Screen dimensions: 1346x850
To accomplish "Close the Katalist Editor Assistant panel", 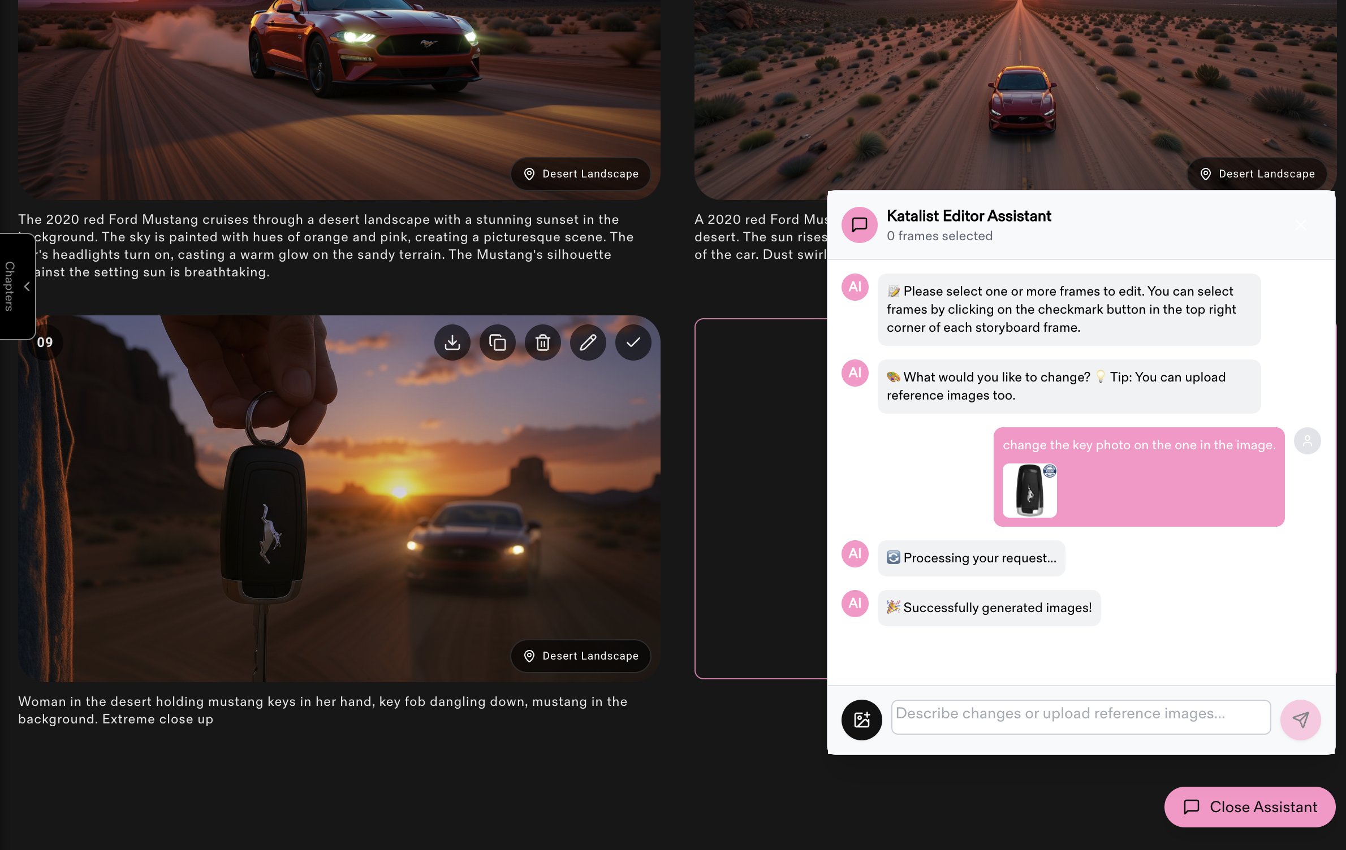I will pos(1300,225).
